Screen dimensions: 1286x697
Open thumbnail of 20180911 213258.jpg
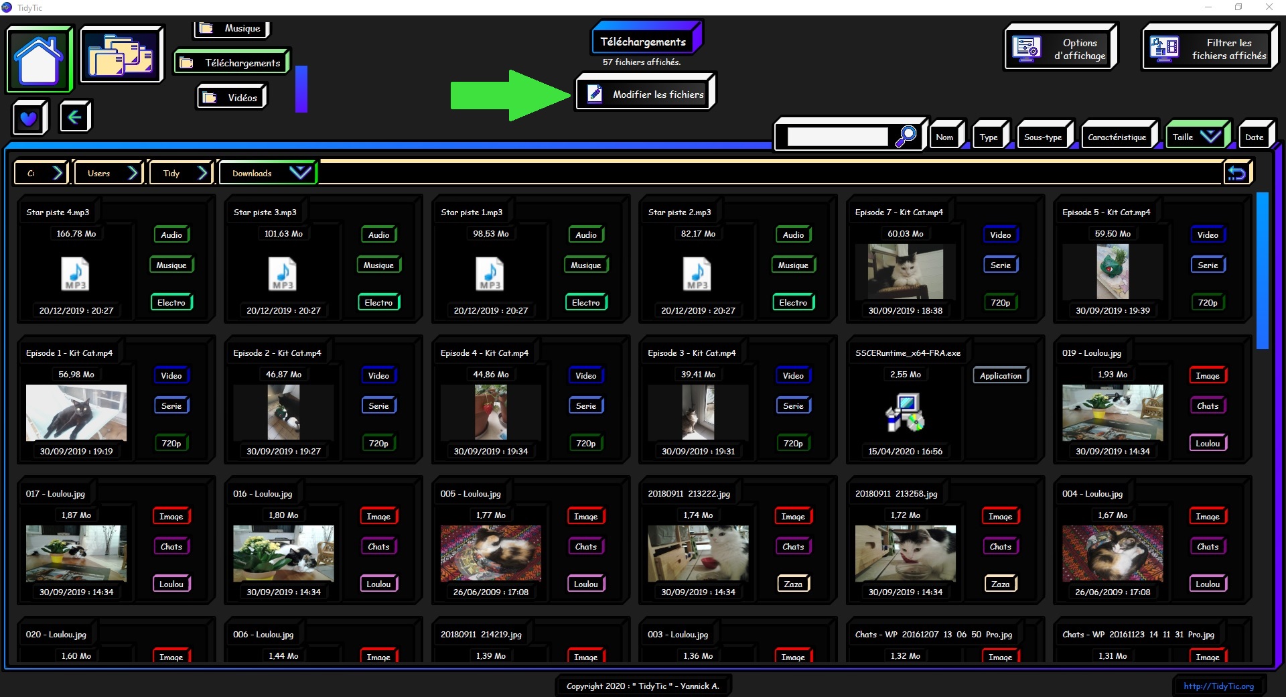pyautogui.click(x=905, y=553)
